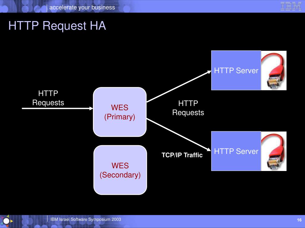This screenshot has width=305, height=228.
Task: Click the WES (Primary) box
Action: pyautogui.click(x=120, y=112)
